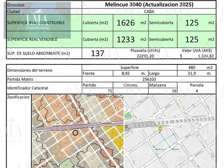Click the '506.4 m' measurement label on map
The width and height of the screenshot is (224, 168).
click(x=175, y=149)
